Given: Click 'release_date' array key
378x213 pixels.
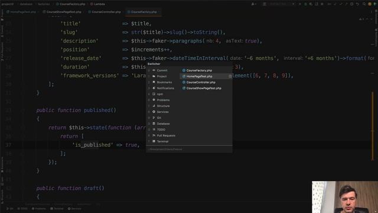Looking at the screenshot, I should 81,59.
